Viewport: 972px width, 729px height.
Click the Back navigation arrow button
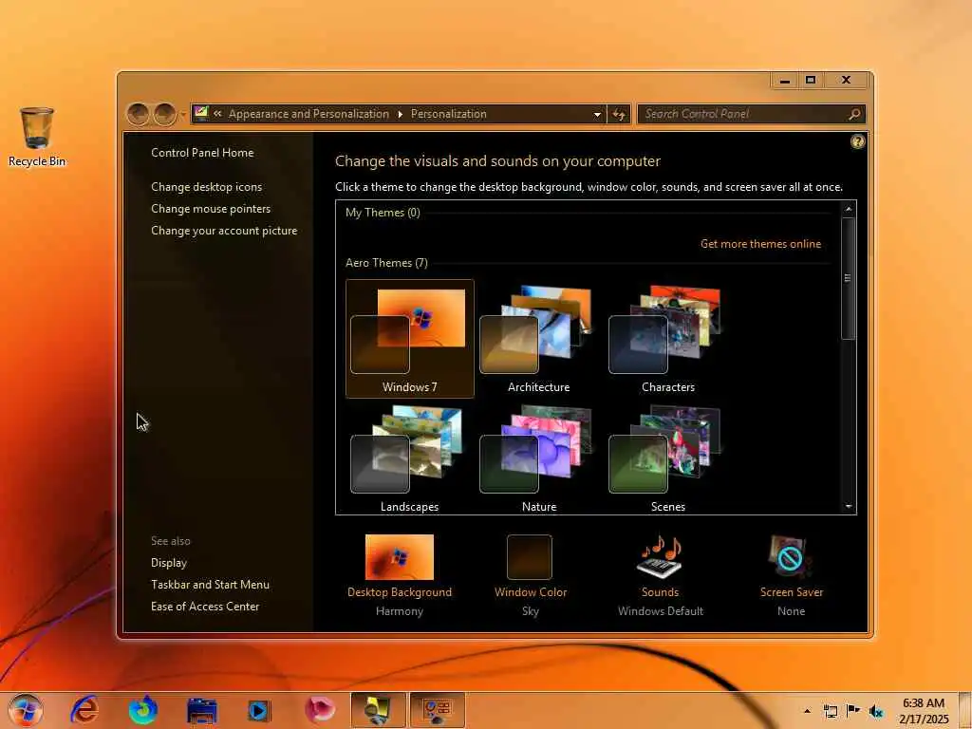138,114
